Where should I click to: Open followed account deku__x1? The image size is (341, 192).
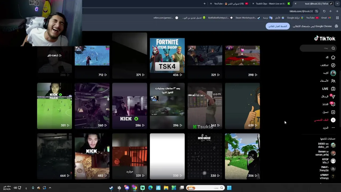pyautogui.click(x=327, y=145)
